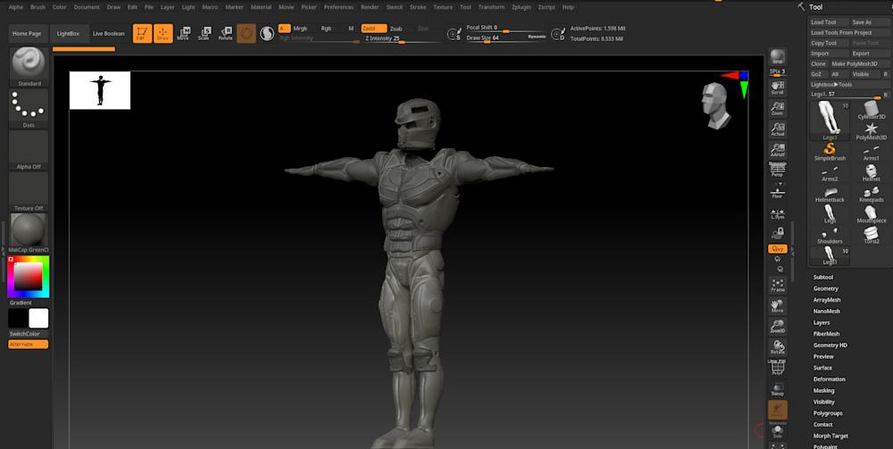Toggle Live Boolean mode

point(109,34)
